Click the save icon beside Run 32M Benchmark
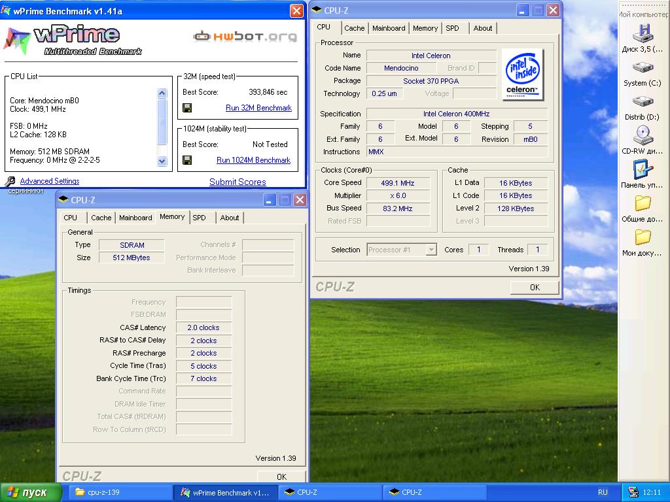This screenshot has width=670, height=502. [x=186, y=108]
